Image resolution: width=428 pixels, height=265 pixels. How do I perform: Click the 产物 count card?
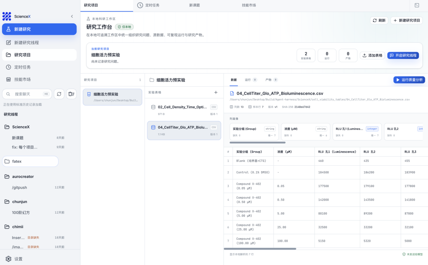pos(348,55)
